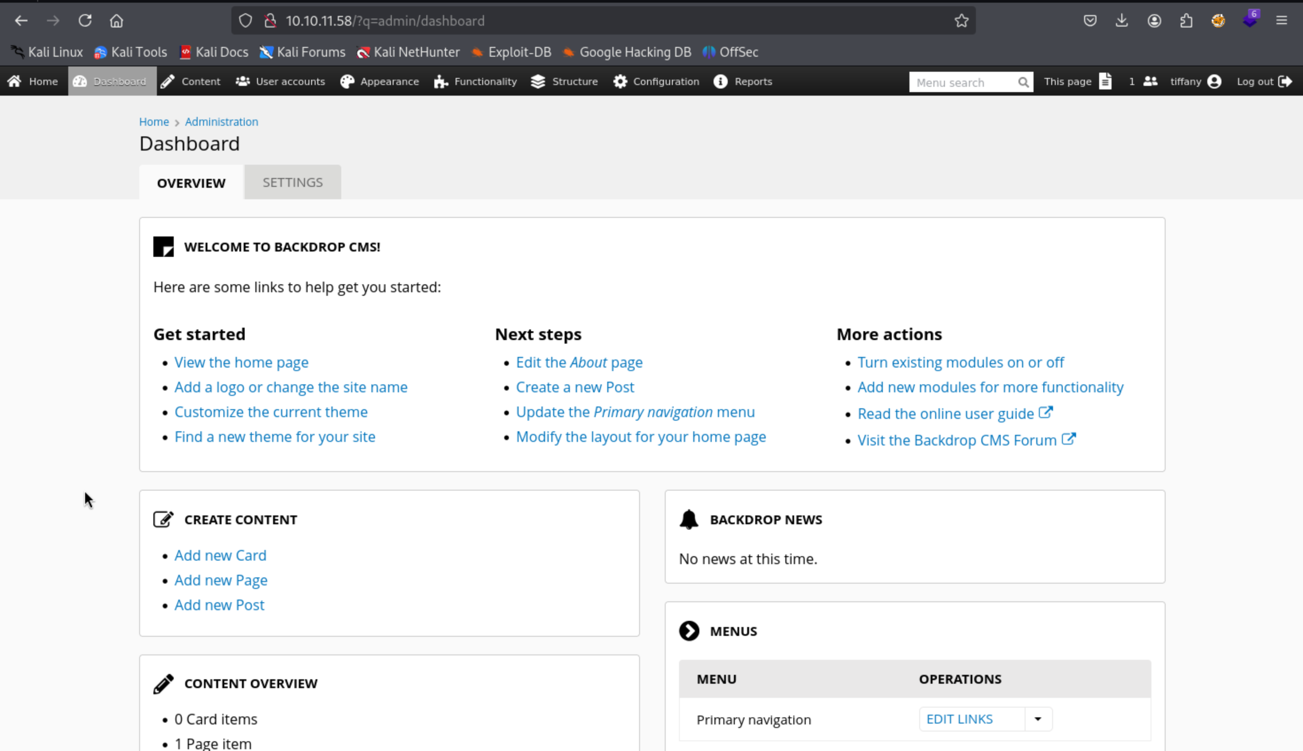Screen dimensions: 1303x751
Task: Click the Administration breadcrumb link
Action: tap(222, 122)
